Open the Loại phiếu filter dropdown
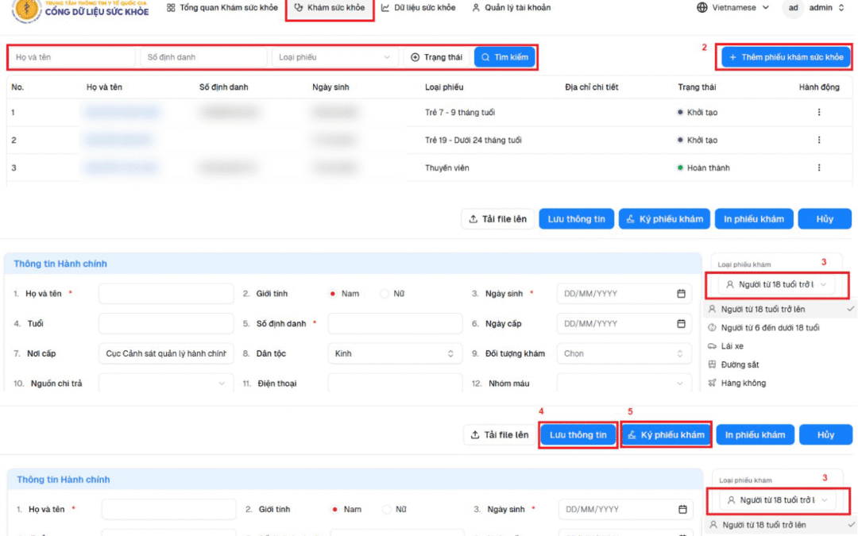Screen dimensions: 858x536 (x=334, y=57)
